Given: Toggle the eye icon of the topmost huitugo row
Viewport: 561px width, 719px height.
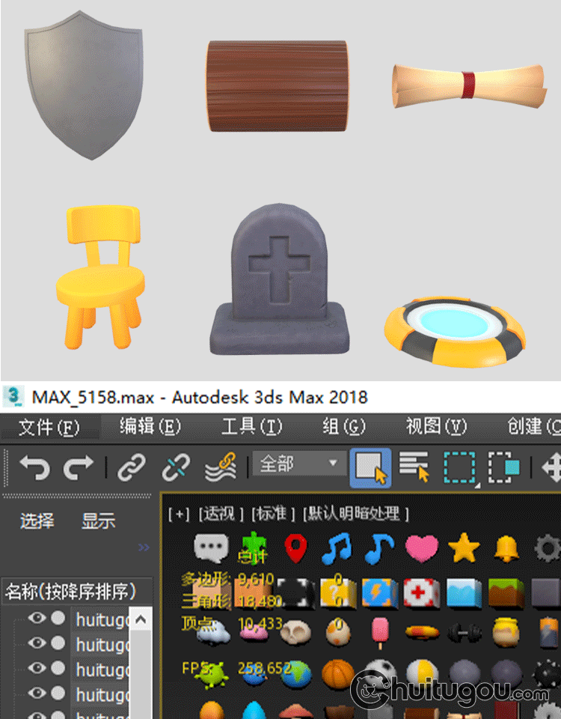Looking at the screenshot, I should click(37, 618).
